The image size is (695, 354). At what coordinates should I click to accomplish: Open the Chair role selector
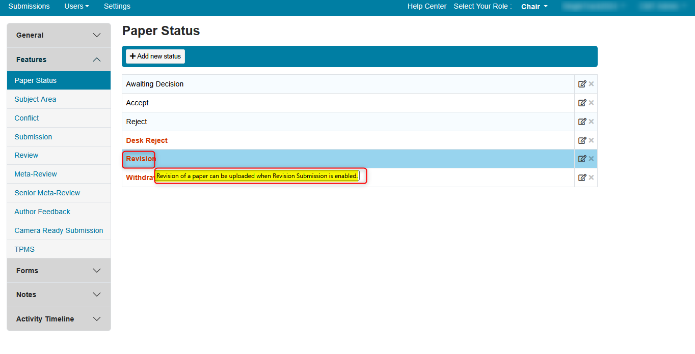[534, 7]
